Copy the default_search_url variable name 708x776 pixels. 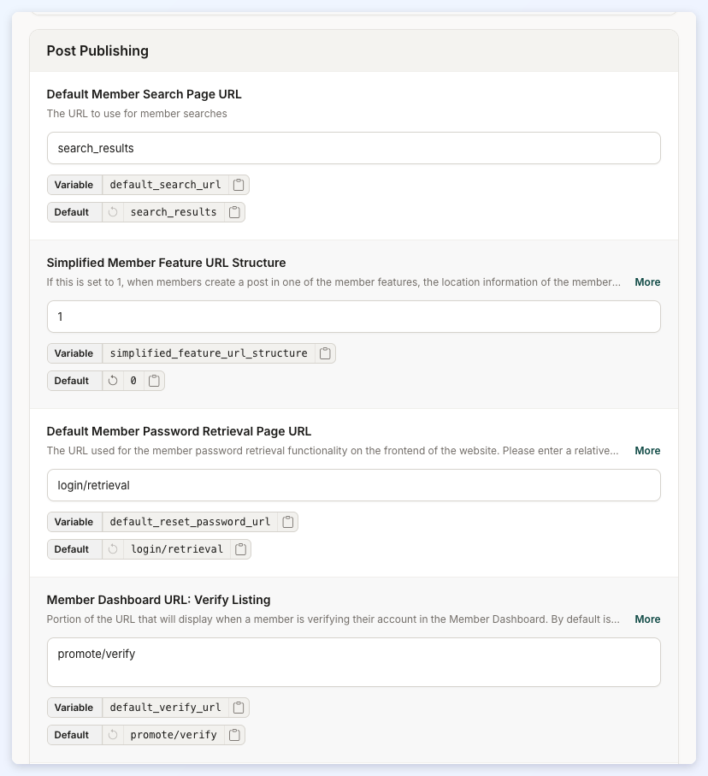tap(239, 185)
